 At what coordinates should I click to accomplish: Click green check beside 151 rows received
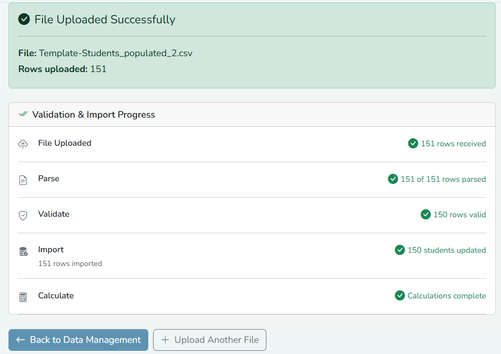pos(413,143)
